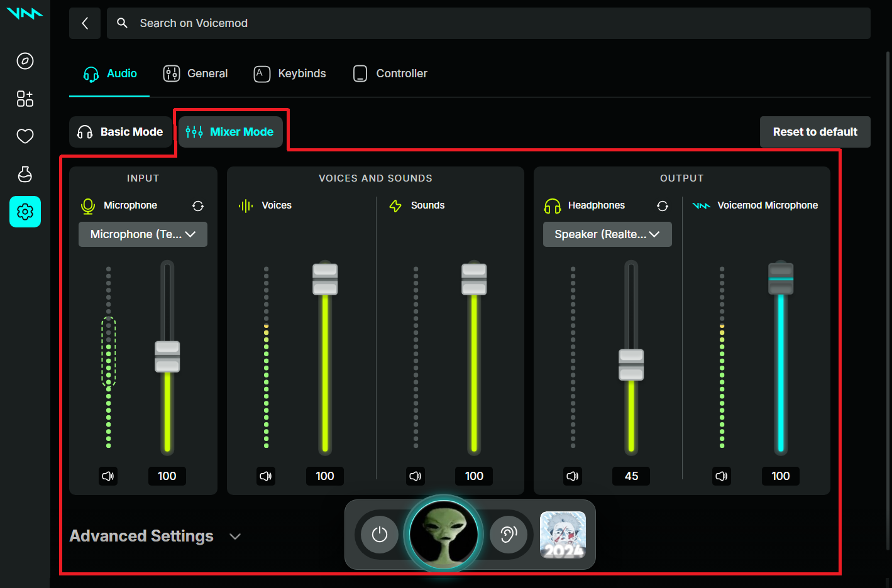
Task: Open the soundboard flask icon in sidebar
Action: 25,174
